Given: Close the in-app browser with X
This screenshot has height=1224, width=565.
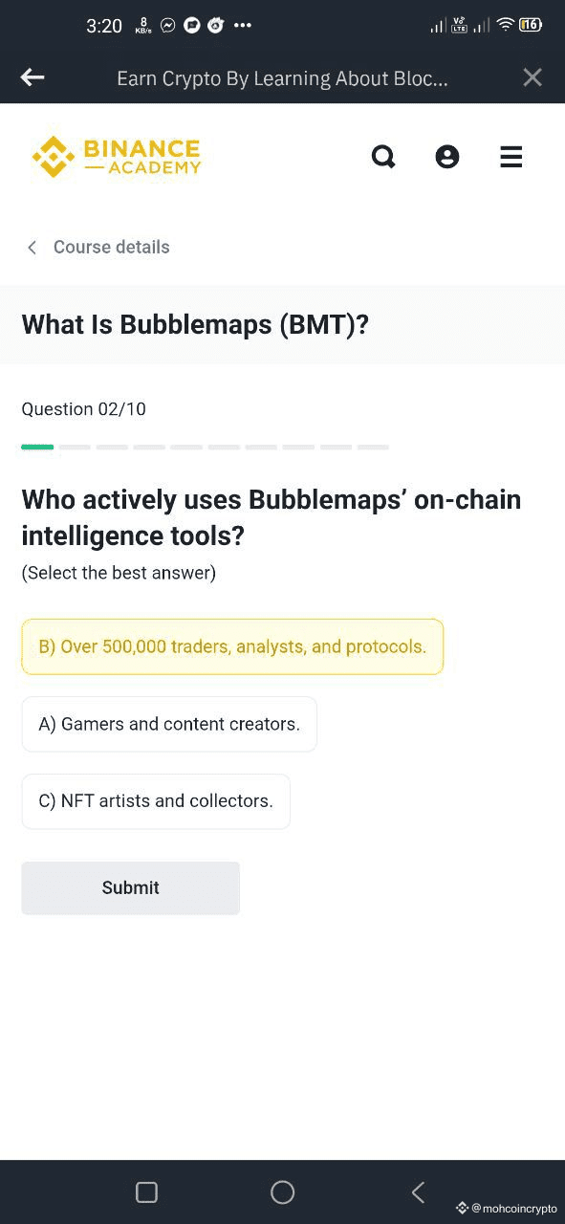Looking at the screenshot, I should point(532,77).
